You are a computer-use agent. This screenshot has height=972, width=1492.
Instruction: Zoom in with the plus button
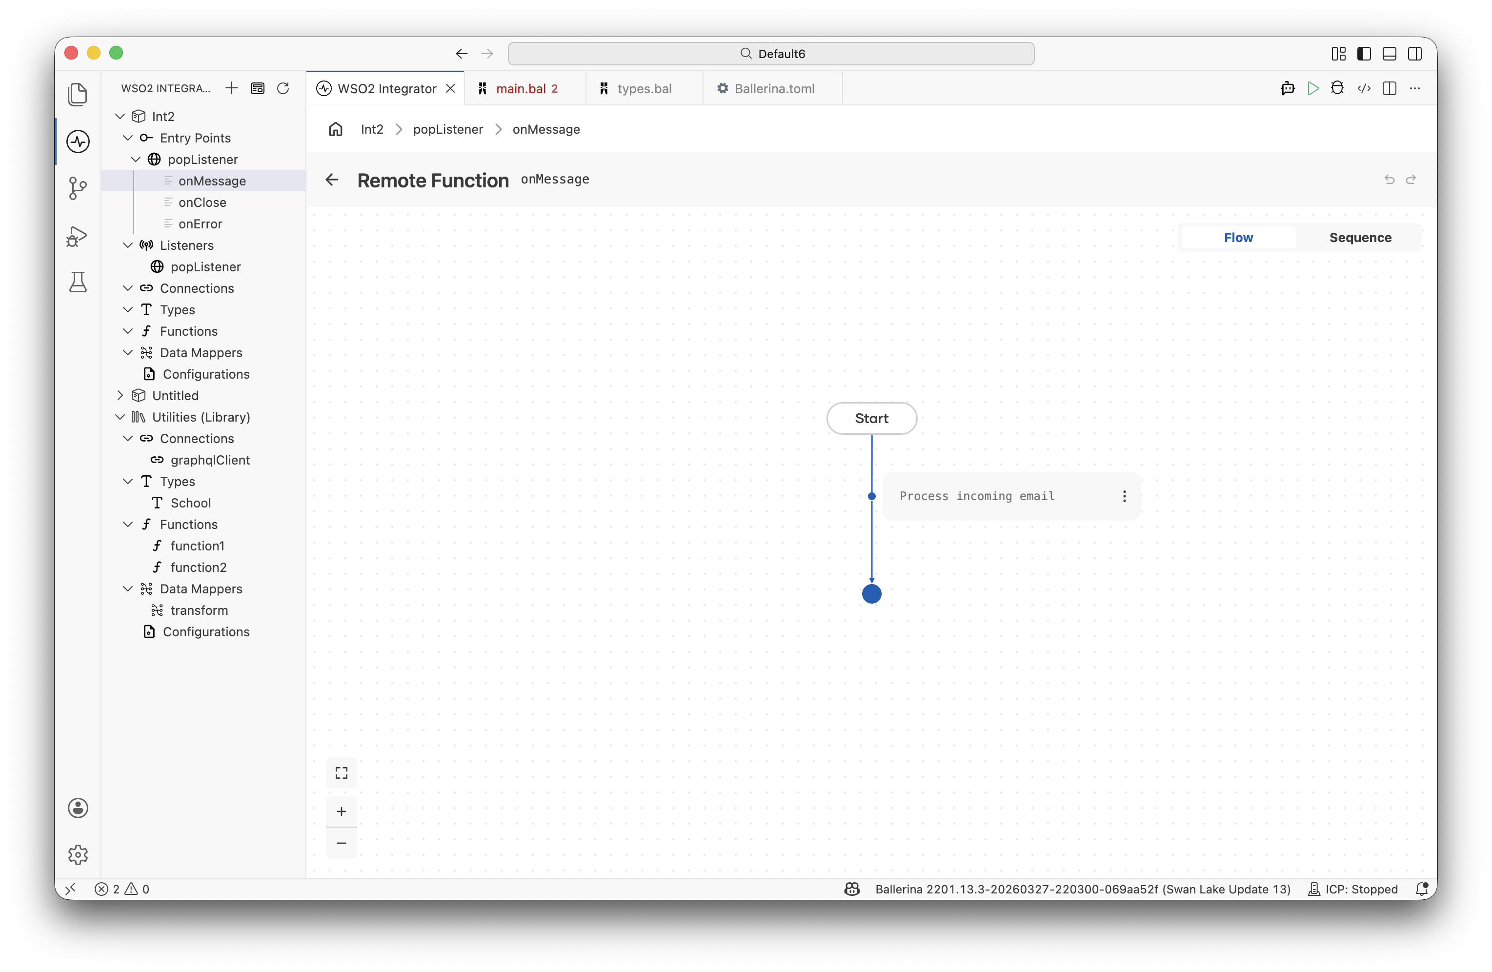click(x=341, y=811)
